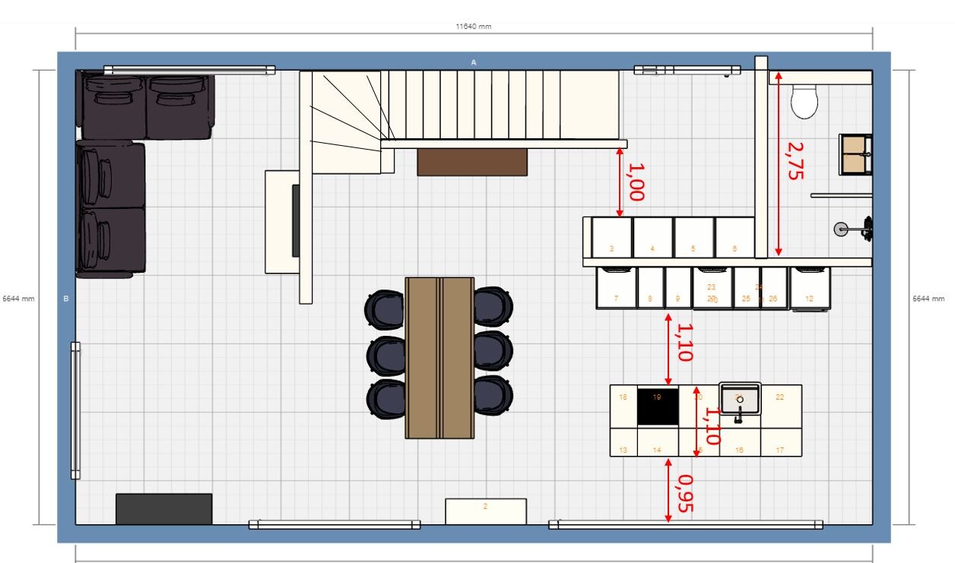Click wall label A
Image resolution: width=955 pixels, height=563 pixels.
(473, 62)
